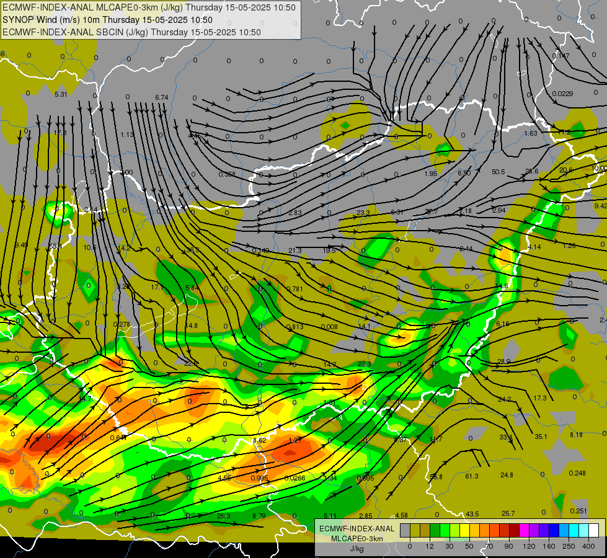
Task: Click the map value 8.62
Action: point(259,440)
